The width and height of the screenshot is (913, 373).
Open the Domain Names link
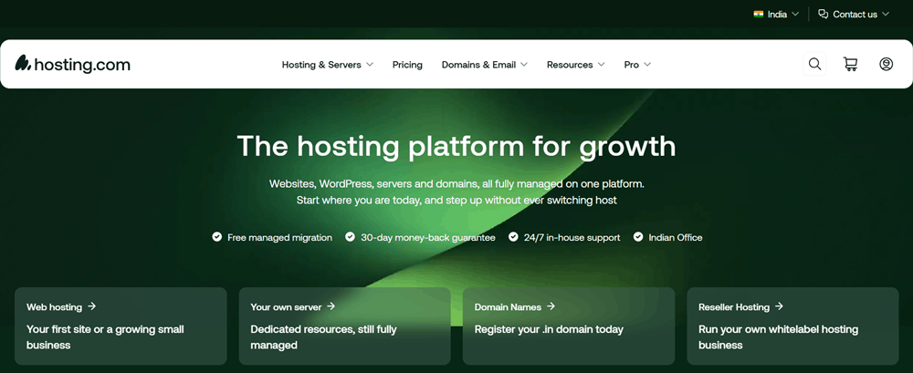pyautogui.click(x=508, y=306)
